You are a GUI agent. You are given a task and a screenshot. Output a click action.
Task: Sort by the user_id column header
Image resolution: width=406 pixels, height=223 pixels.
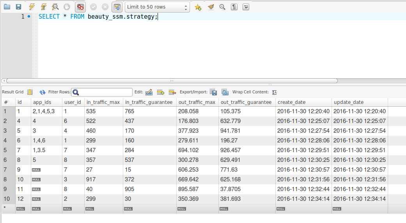[73, 102]
